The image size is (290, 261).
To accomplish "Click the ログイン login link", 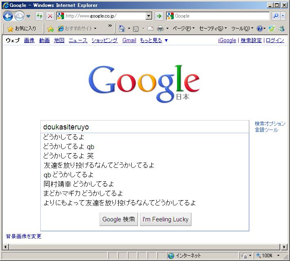I will tap(275, 40).
